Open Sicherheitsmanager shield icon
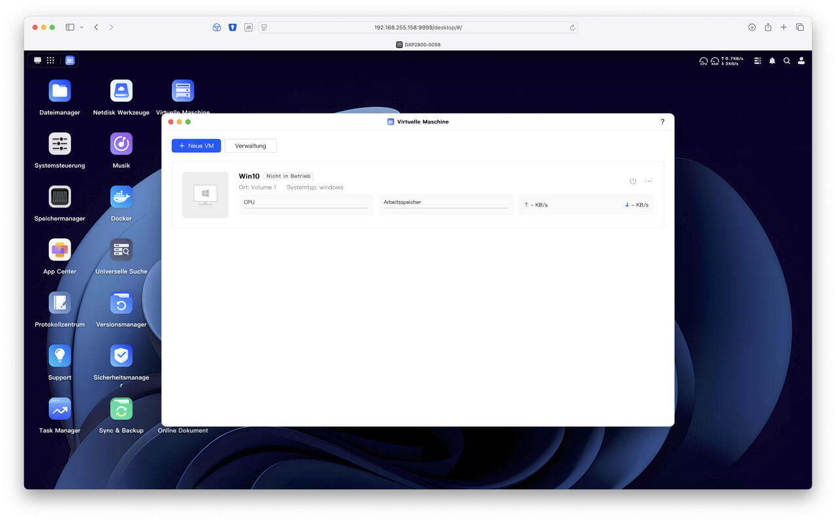 tap(121, 356)
